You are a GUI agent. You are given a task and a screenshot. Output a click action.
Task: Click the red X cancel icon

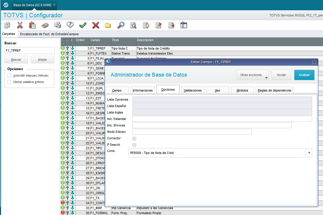pos(96,25)
